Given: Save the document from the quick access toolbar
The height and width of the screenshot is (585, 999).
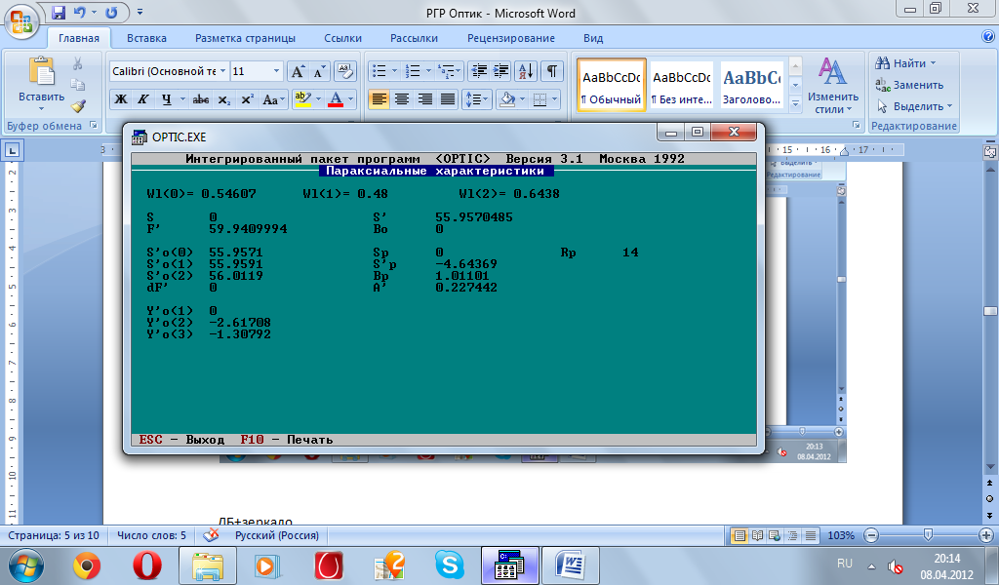Looking at the screenshot, I should click(x=59, y=12).
